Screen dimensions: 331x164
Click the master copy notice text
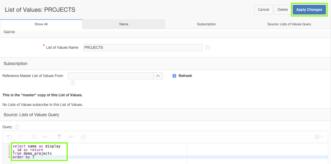42,95
